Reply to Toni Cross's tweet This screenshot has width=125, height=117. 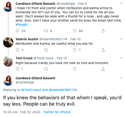click(x=17, y=69)
